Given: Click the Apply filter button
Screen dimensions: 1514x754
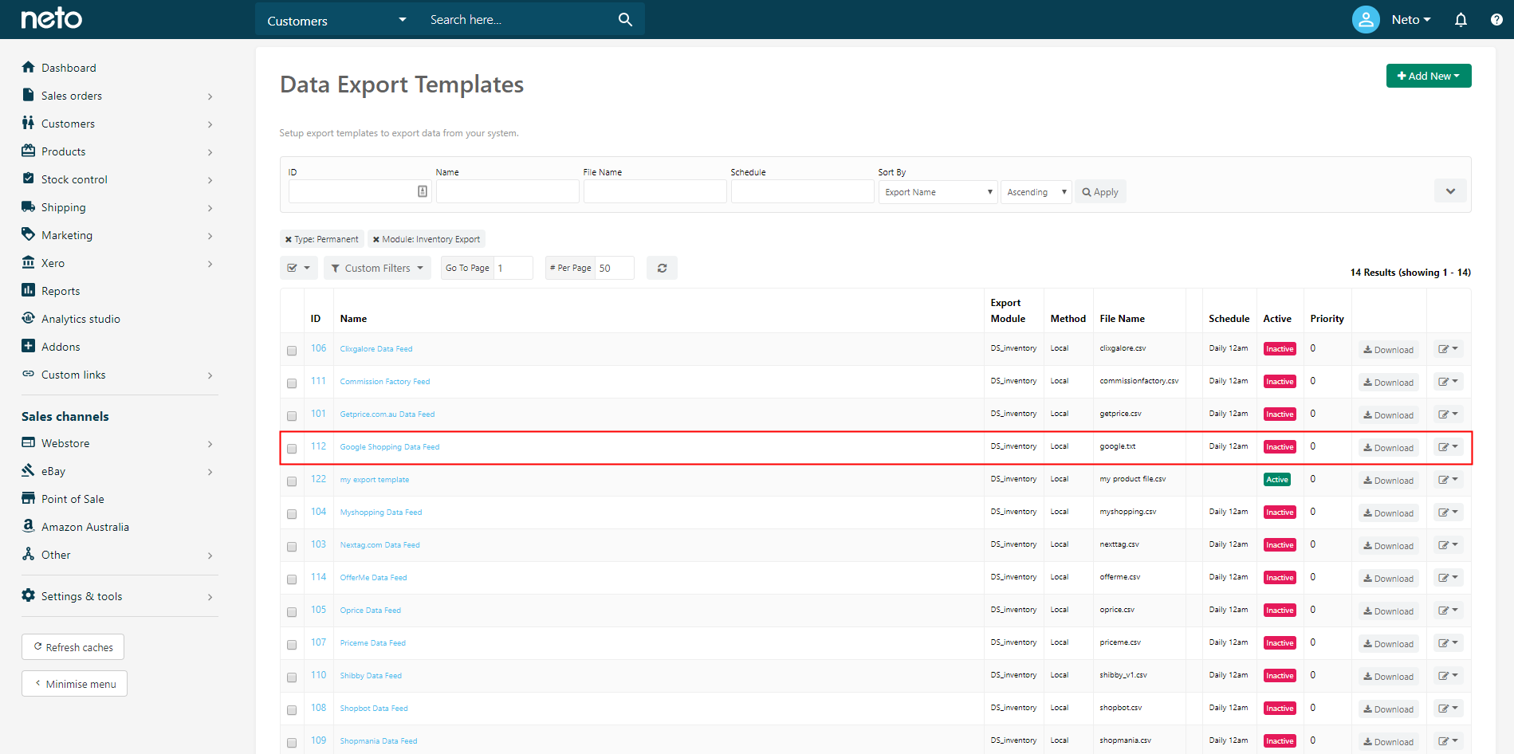Looking at the screenshot, I should [x=1100, y=192].
